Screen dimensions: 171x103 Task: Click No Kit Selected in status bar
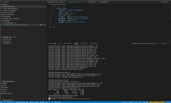[x=34, y=102]
